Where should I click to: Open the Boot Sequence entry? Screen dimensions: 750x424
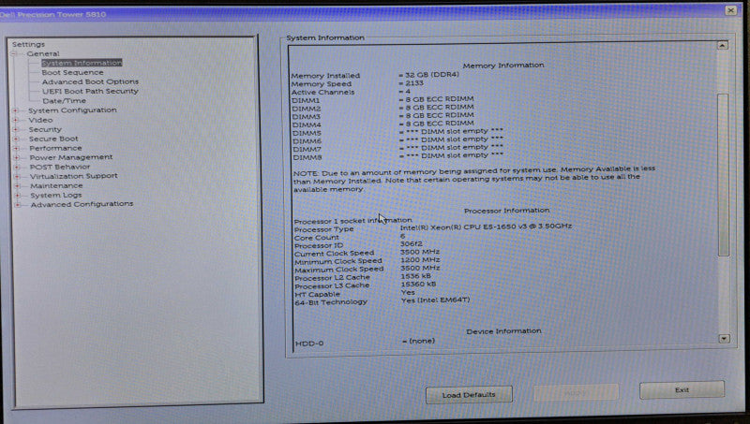point(72,72)
